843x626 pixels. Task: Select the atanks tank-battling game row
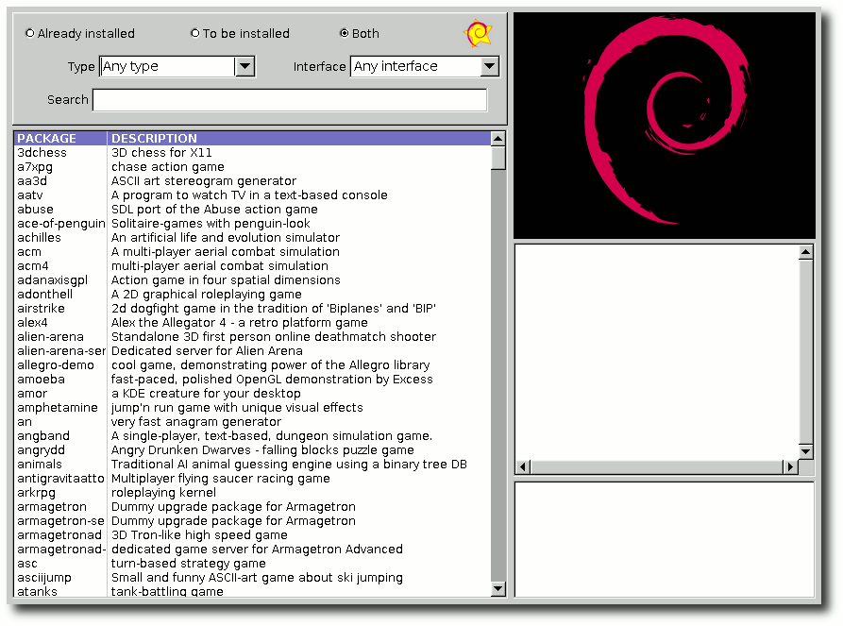click(x=253, y=591)
